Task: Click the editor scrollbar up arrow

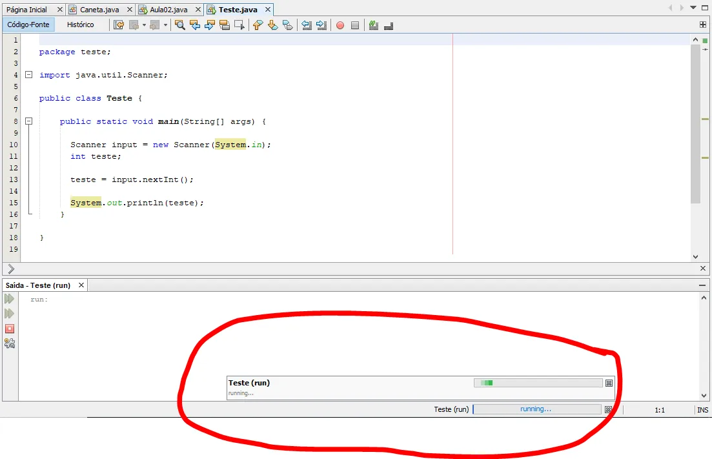Action: click(x=695, y=40)
